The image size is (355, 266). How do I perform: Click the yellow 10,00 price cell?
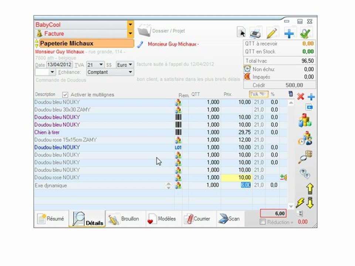pos(236,178)
